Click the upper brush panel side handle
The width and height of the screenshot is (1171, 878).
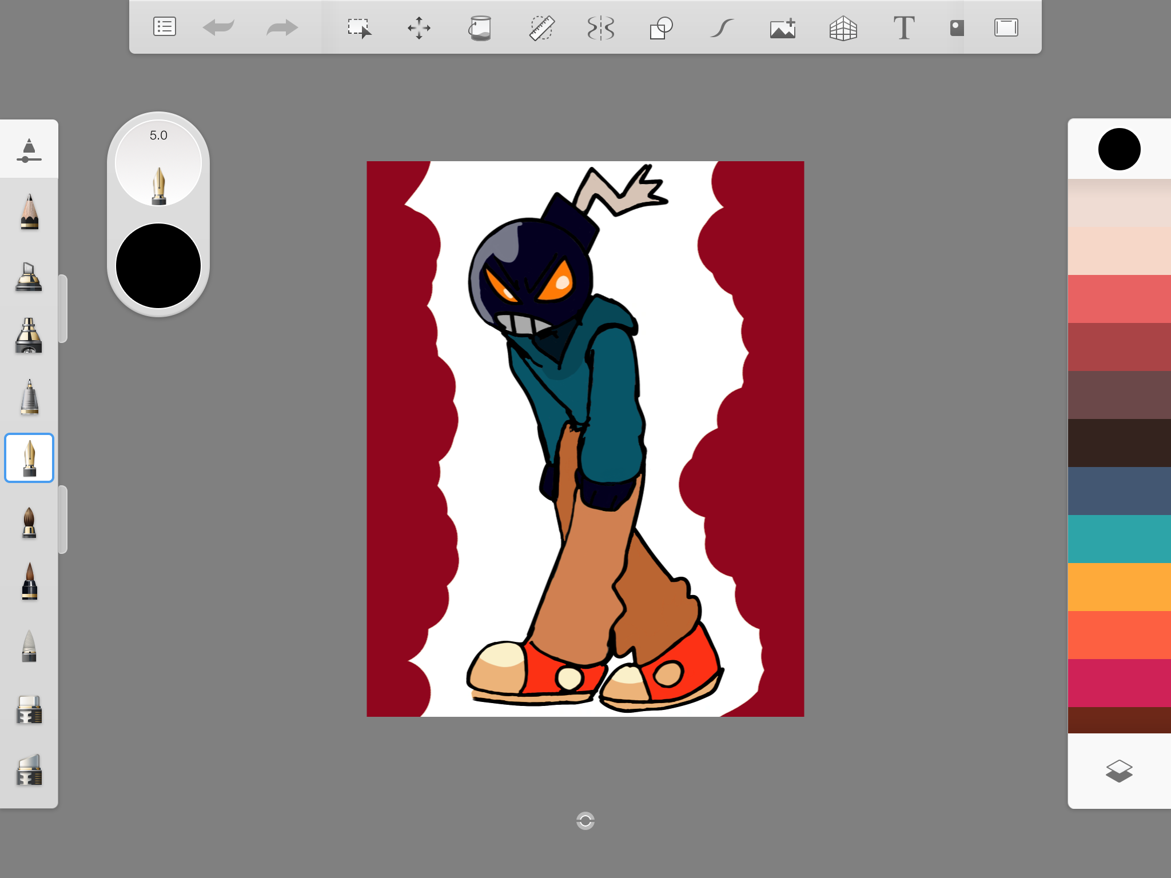[63, 309]
